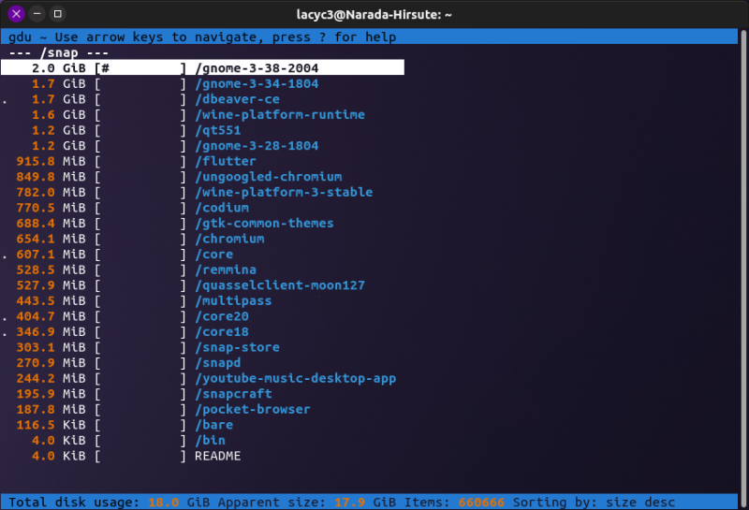The height and width of the screenshot is (510, 749).
Task: Select the /core20 directory
Action: point(222,316)
